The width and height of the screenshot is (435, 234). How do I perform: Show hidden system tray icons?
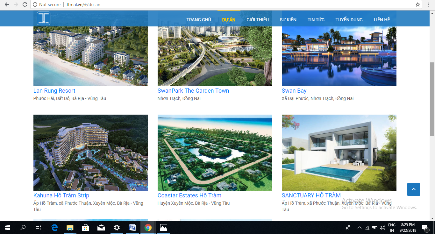[360, 228]
